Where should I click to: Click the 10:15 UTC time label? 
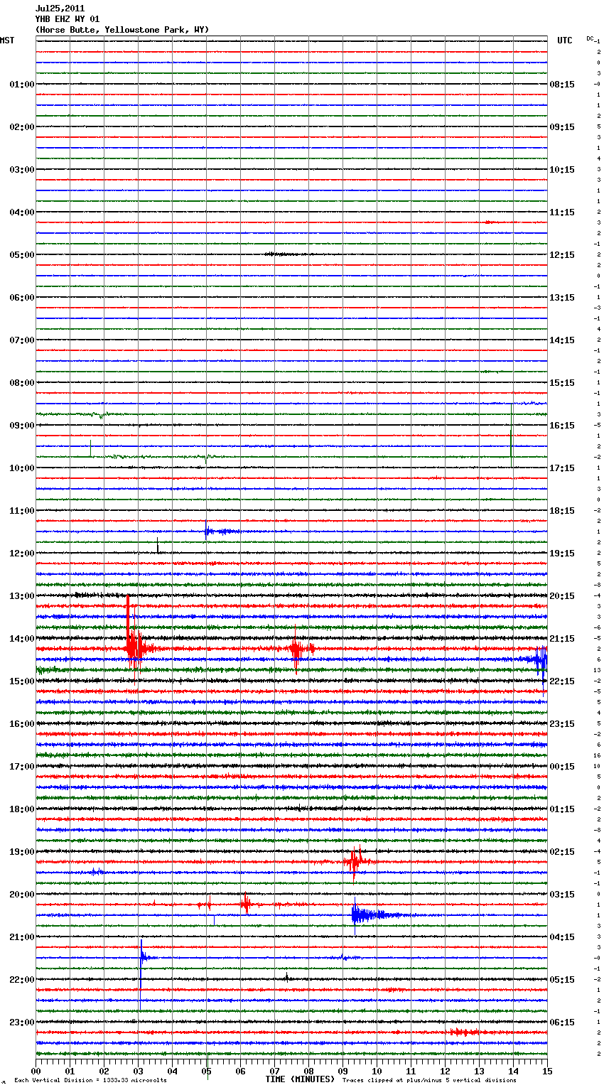click(x=562, y=170)
